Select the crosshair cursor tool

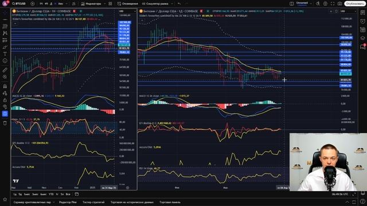coord(5,13)
